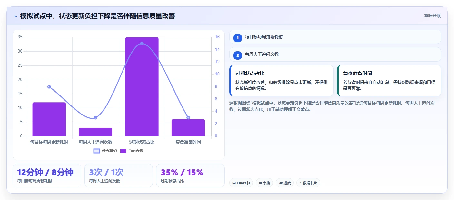Click the 双轴关联 label in header
This screenshot has height=200, width=454.
pos(432,16)
